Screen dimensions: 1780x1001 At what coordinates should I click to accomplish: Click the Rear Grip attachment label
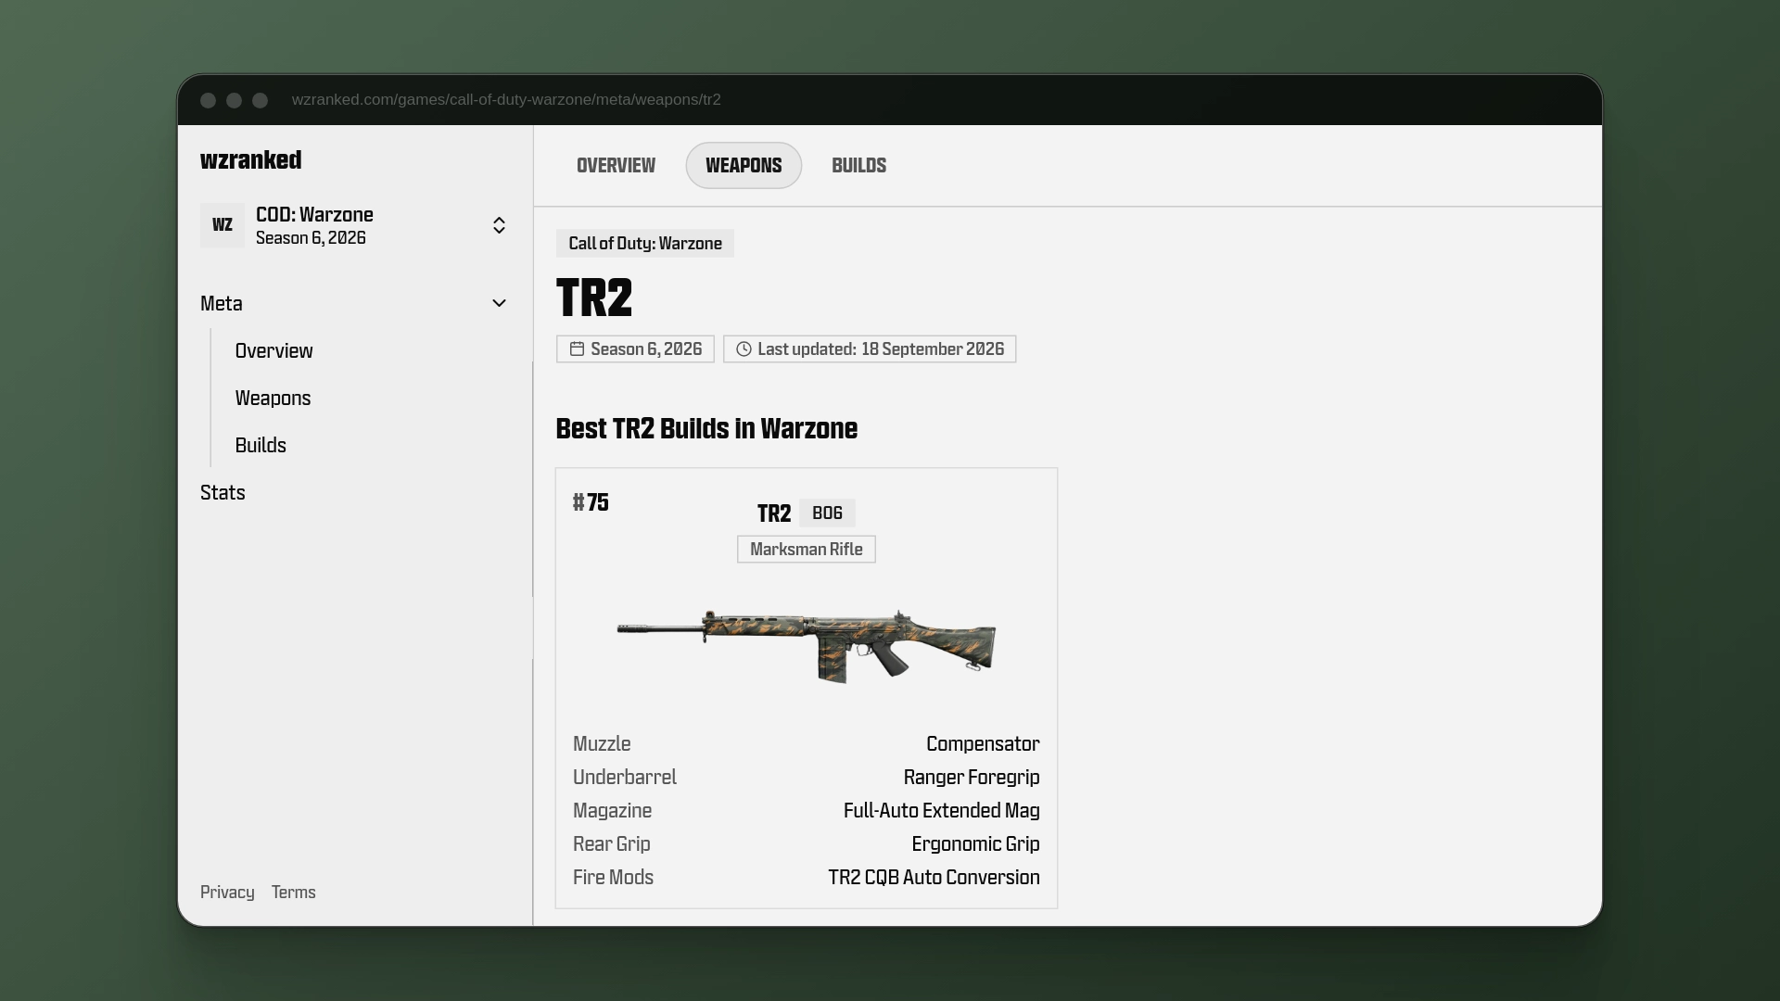click(612, 843)
